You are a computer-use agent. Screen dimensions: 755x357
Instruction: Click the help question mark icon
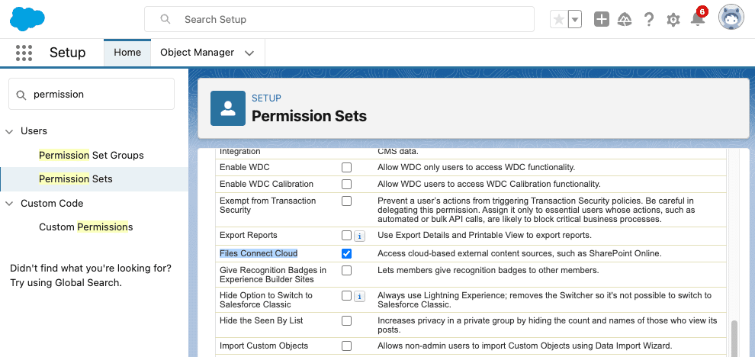(x=649, y=20)
